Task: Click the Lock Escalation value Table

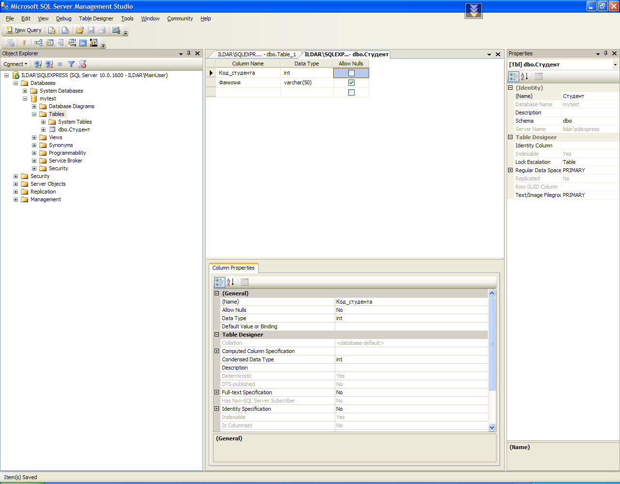Action: click(590, 162)
